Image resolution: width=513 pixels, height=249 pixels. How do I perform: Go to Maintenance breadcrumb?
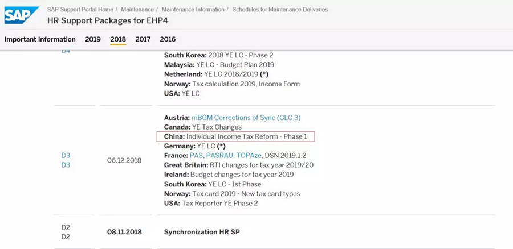137,10
